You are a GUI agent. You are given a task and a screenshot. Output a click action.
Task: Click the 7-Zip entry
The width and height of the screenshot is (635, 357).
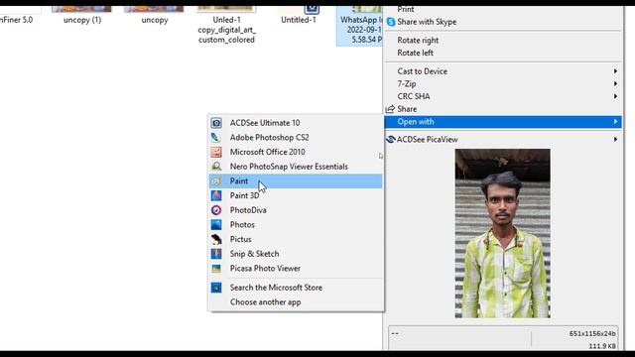point(503,83)
